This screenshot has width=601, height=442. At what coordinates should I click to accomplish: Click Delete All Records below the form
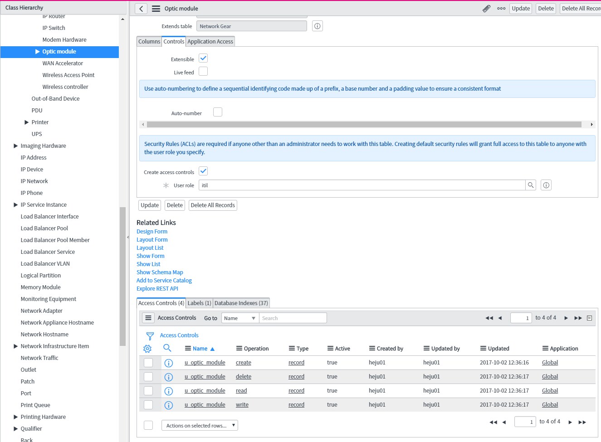213,205
